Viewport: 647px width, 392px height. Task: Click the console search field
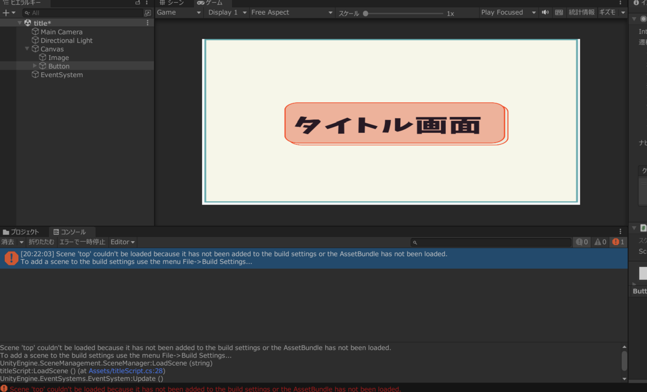pyautogui.click(x=491, y=242)
